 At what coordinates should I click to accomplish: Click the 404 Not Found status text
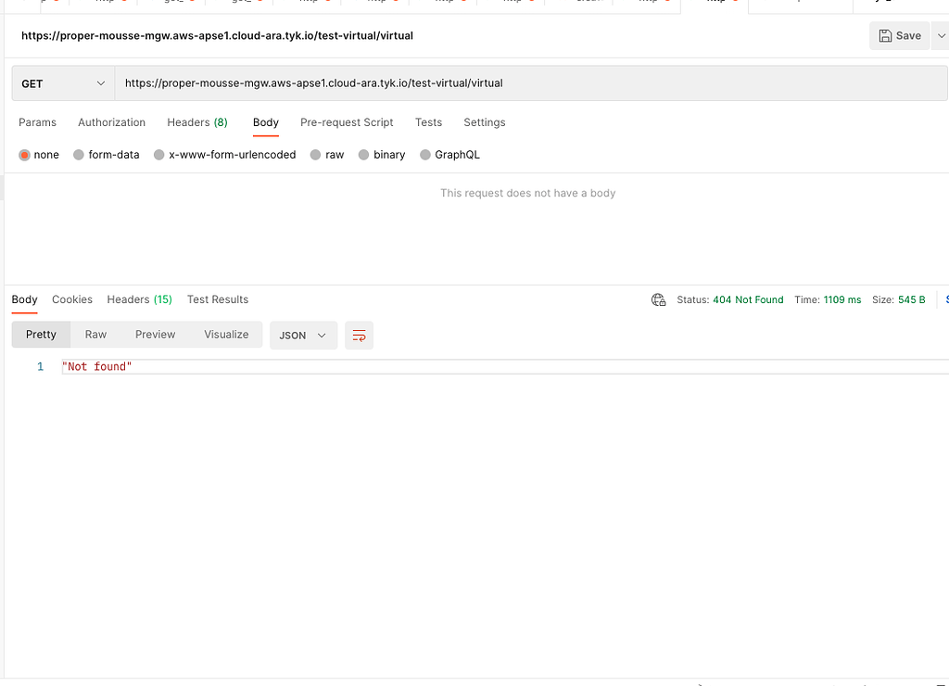point(748,299)
